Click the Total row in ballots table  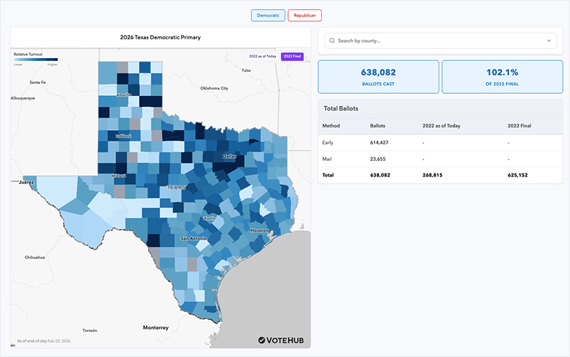(440, 175)
